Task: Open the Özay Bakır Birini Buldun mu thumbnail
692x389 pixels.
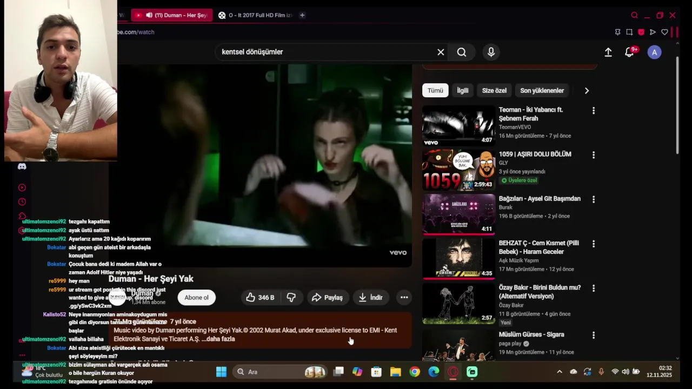Action: click(x=458, y=304)
